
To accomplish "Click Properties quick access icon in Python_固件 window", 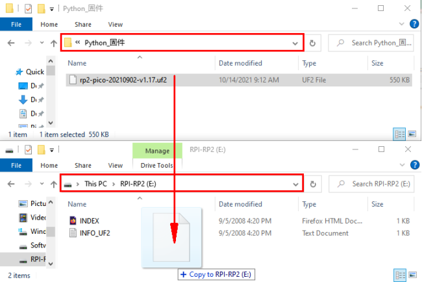I will [x=28, y=8].
